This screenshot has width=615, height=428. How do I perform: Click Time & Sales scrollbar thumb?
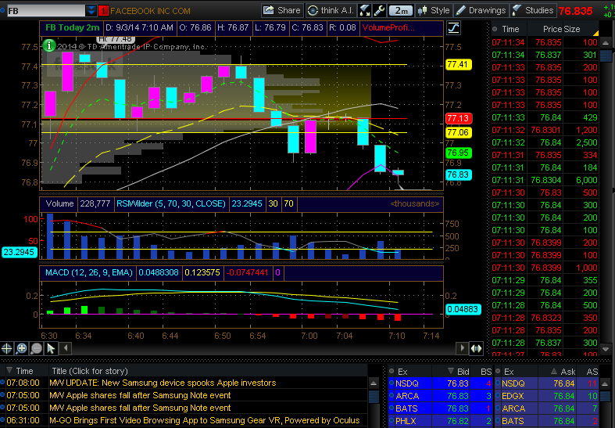[x=606, y=56]
